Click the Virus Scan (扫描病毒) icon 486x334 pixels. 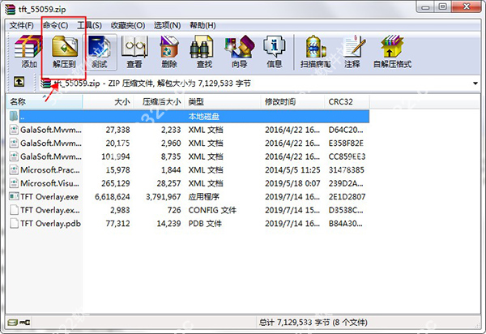[316, 47]
